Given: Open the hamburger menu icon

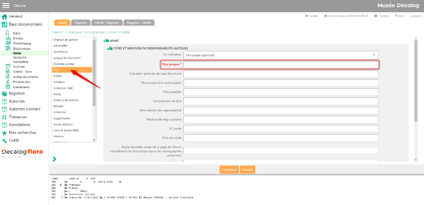Looking at the screenshot, I should [6, 5].
